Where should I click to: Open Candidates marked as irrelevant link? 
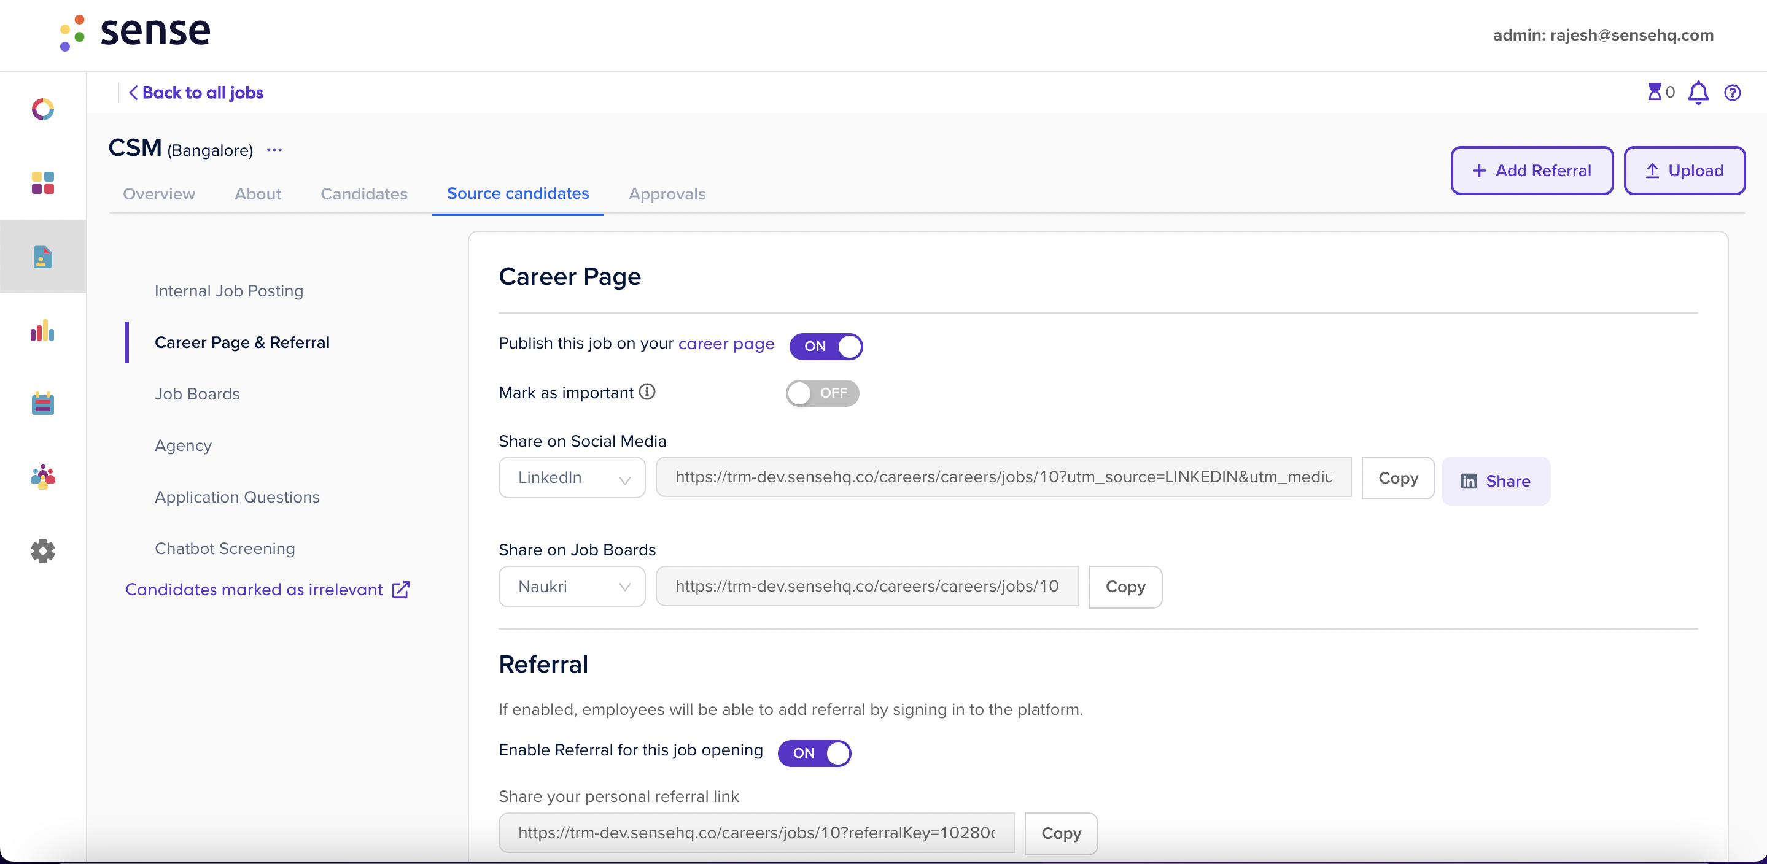point(254,590)
